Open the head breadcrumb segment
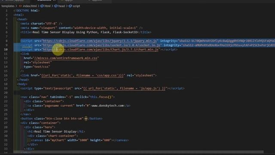This screenshot has width=275, height=155. (61, 6)
